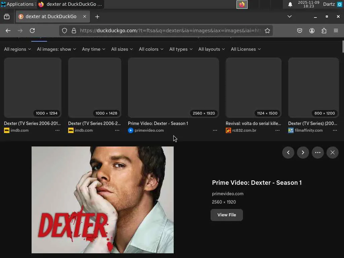
Task: Open the preview panel more options button
Action: pyautogui.click(x=318, y=153)
